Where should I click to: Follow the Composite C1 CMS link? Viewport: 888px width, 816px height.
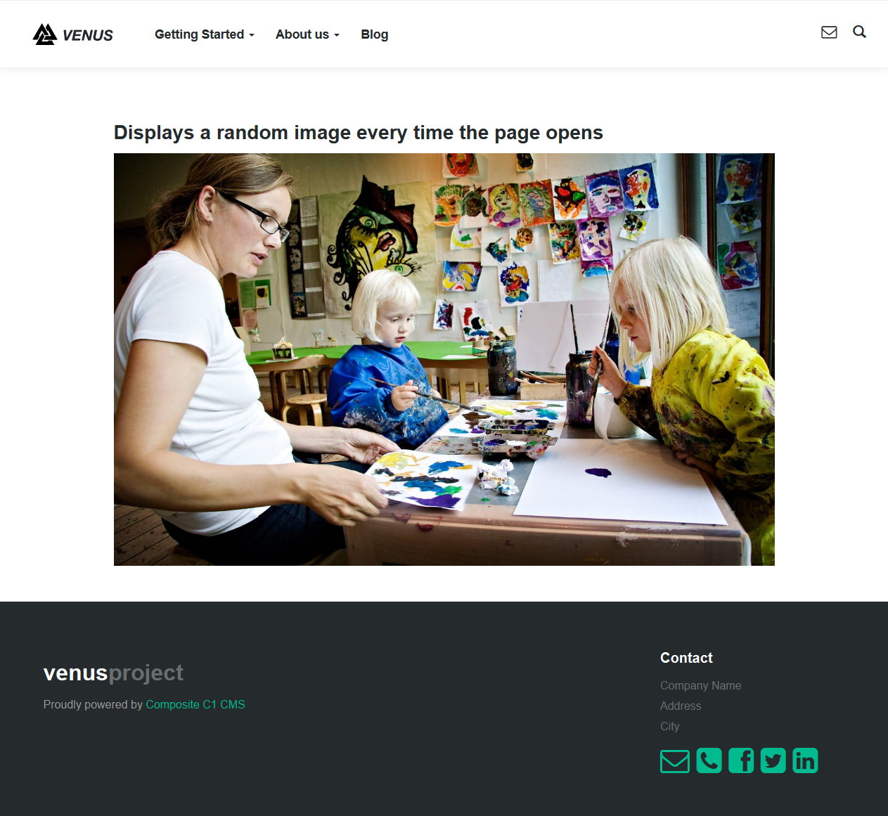195,704
